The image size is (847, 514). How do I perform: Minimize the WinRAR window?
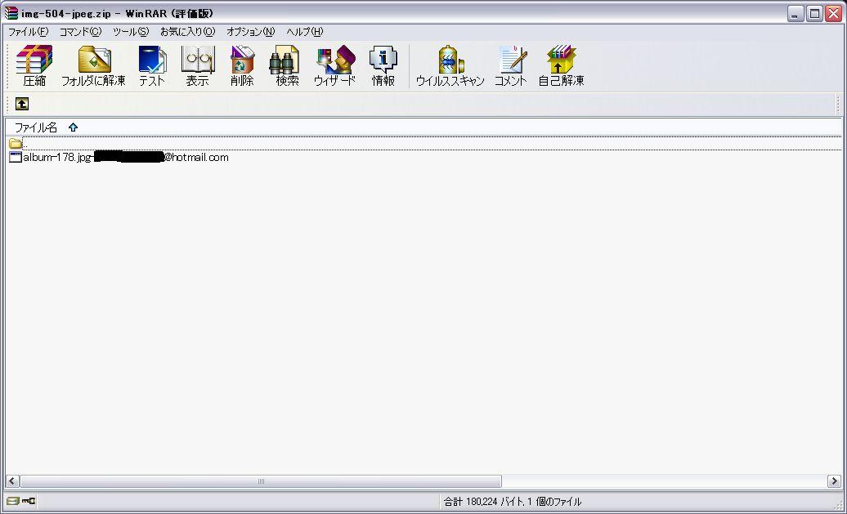(795, 14)
